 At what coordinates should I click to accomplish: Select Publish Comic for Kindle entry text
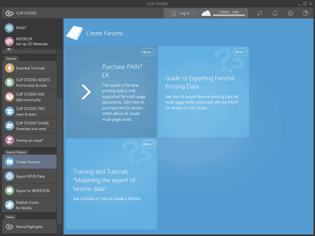[27, 205]
